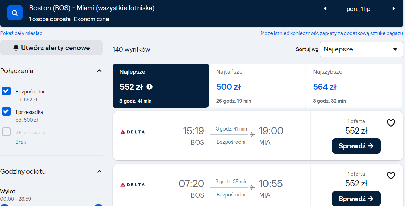
Task: Uncheck the Bezpośredni checkbox
Action: pos(6,91)
